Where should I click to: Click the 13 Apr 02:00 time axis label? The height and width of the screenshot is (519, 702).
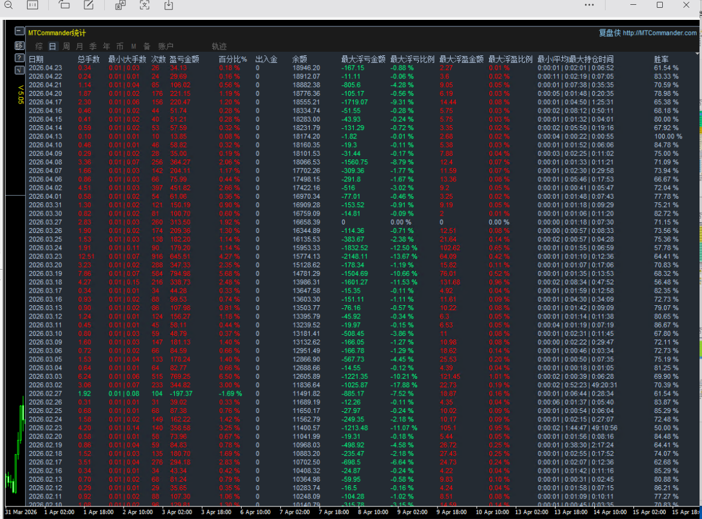click(531, 512)
